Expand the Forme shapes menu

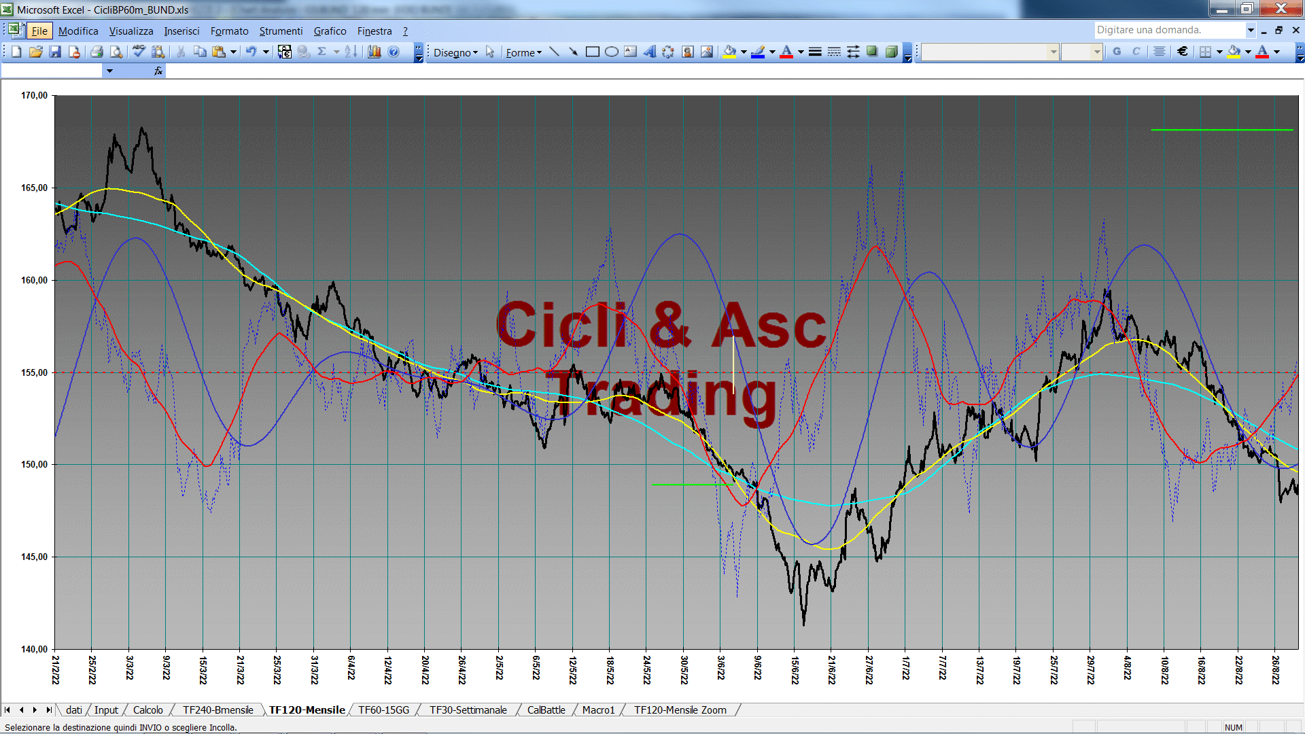click(523, 52)
